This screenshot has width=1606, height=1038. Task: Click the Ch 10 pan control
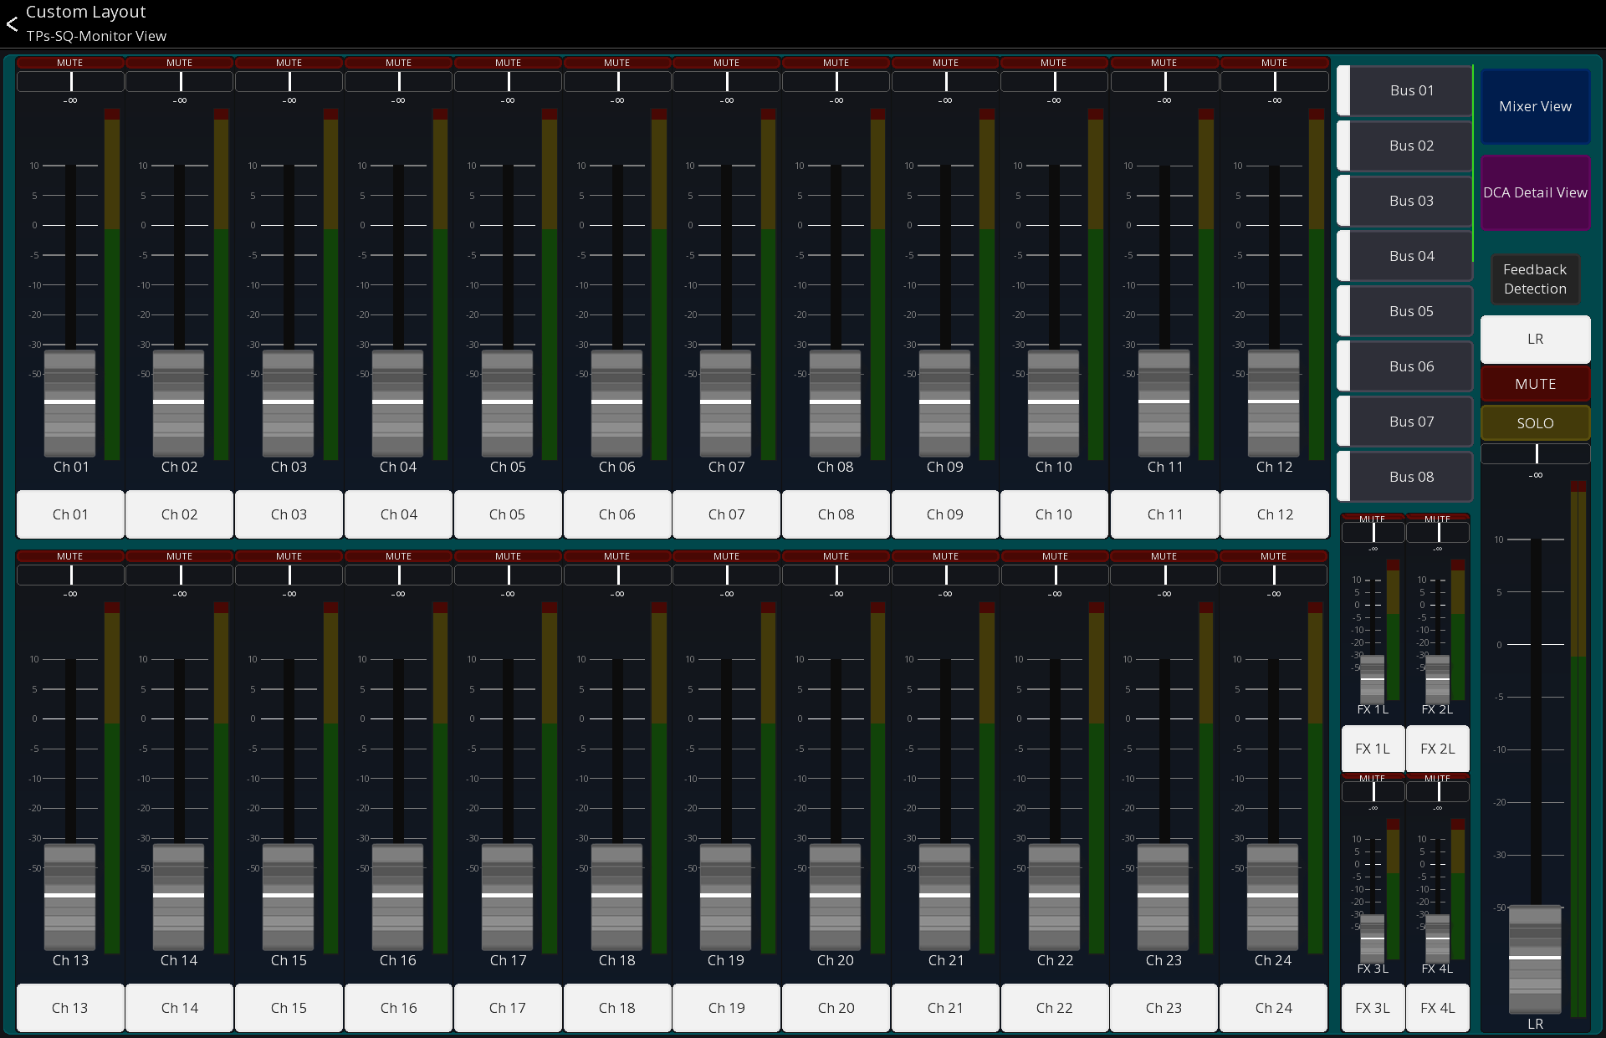[x=1054, y=82]
